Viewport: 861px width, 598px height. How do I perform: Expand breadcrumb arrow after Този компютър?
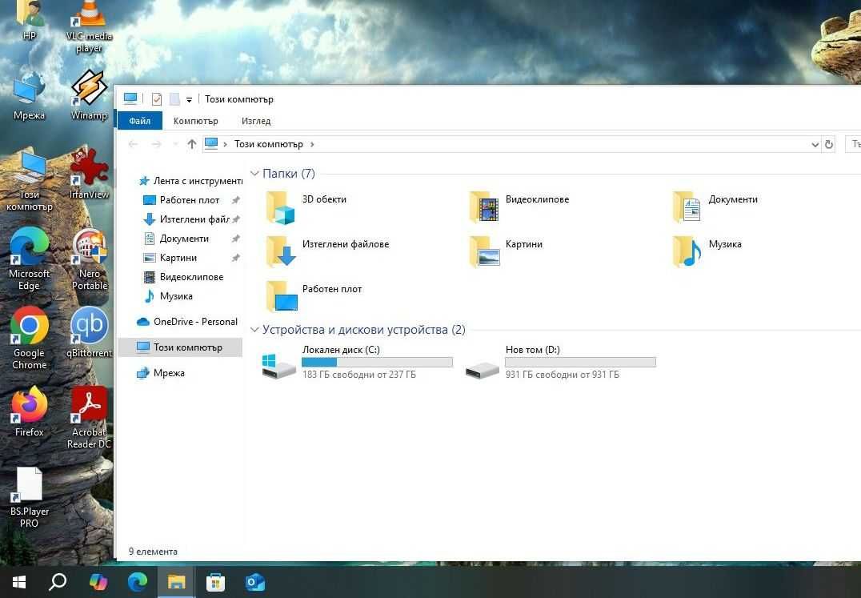(312, 144)
